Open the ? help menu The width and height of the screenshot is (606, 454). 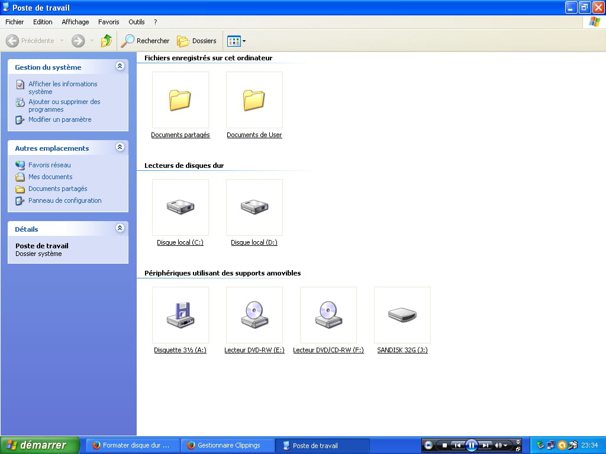(x=156, y=22)
